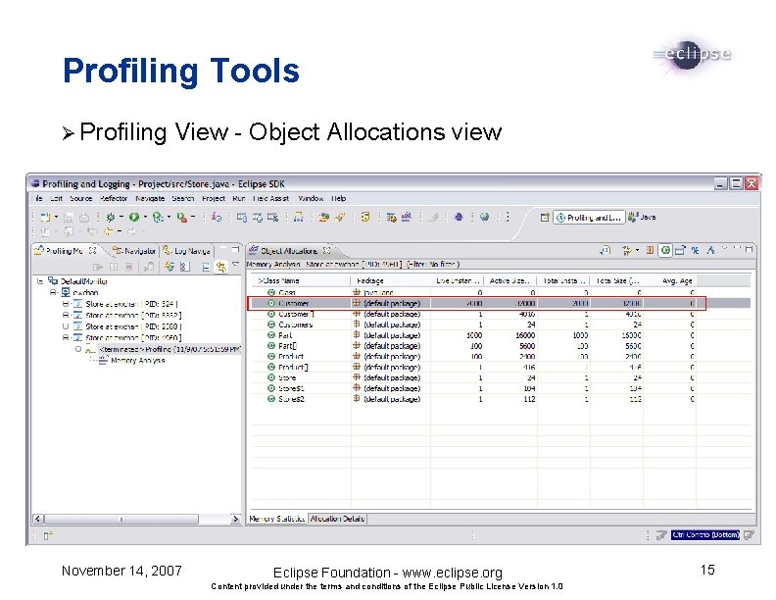Image resolution: width=776 pixels, height=600 pixels.
Task: Sort by the Avg. Age column header
Action: click(x=670, y=280)
